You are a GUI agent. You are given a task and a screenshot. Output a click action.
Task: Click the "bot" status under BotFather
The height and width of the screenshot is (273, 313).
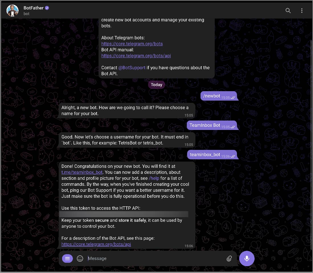26,14
